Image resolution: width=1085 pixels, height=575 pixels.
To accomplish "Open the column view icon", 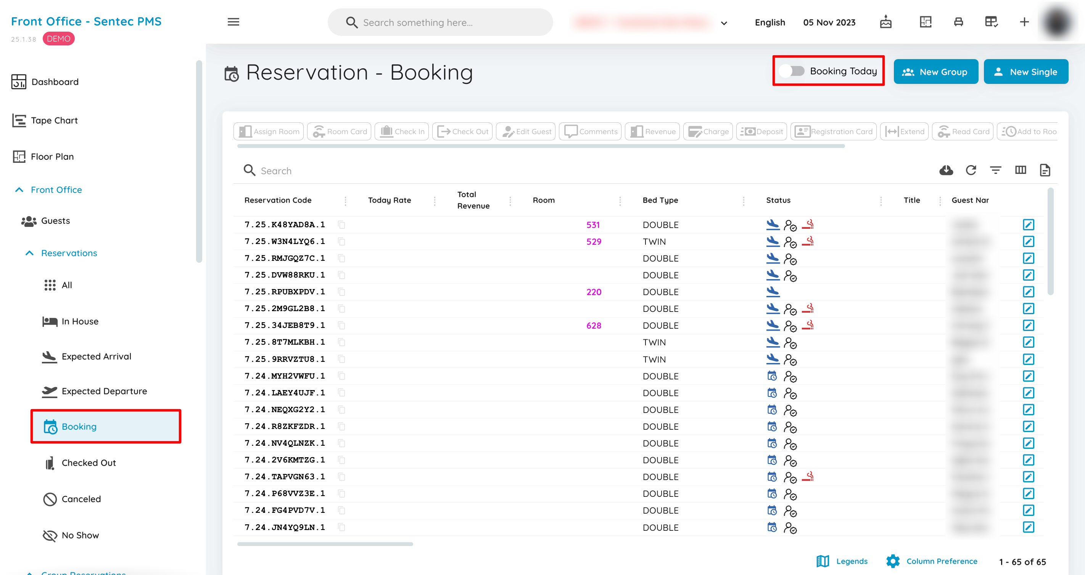I will (1020, 170).
